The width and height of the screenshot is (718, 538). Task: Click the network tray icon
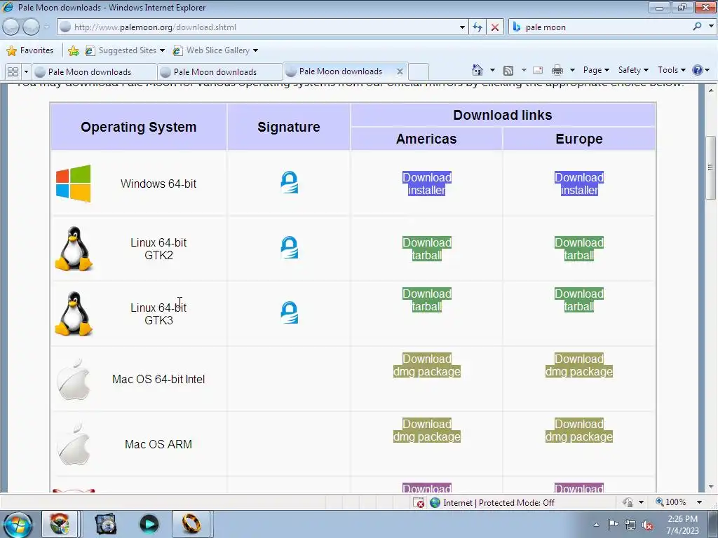[630, 525]
